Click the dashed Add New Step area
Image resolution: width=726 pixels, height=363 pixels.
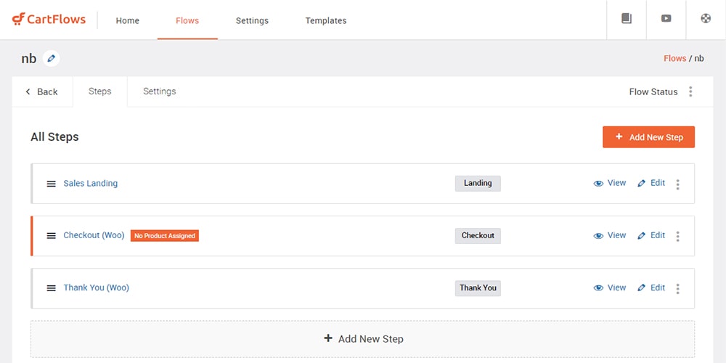(362, 339)
